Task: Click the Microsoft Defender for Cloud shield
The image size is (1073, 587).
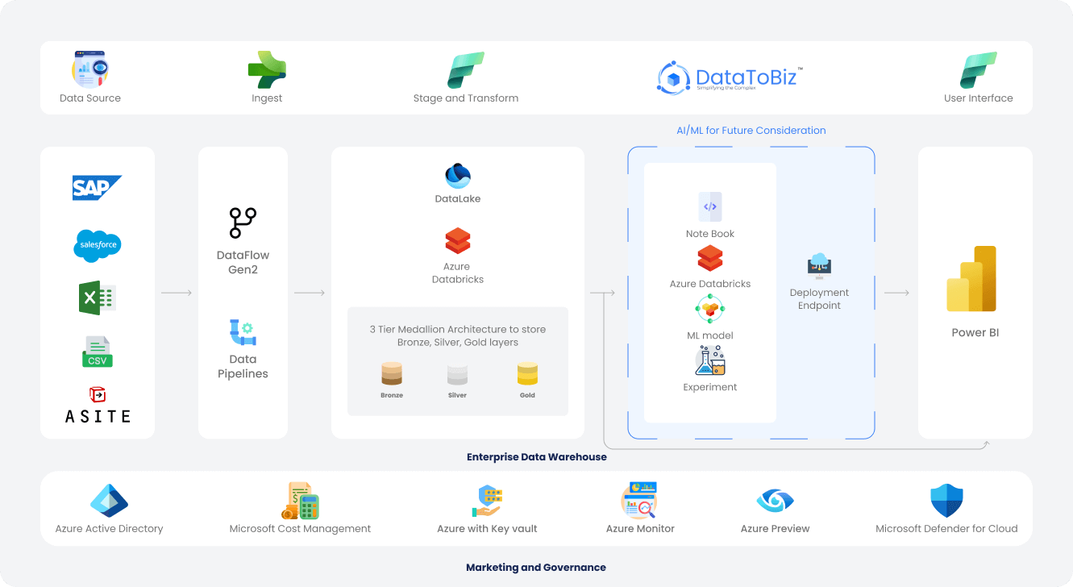Action: (946, 501)
